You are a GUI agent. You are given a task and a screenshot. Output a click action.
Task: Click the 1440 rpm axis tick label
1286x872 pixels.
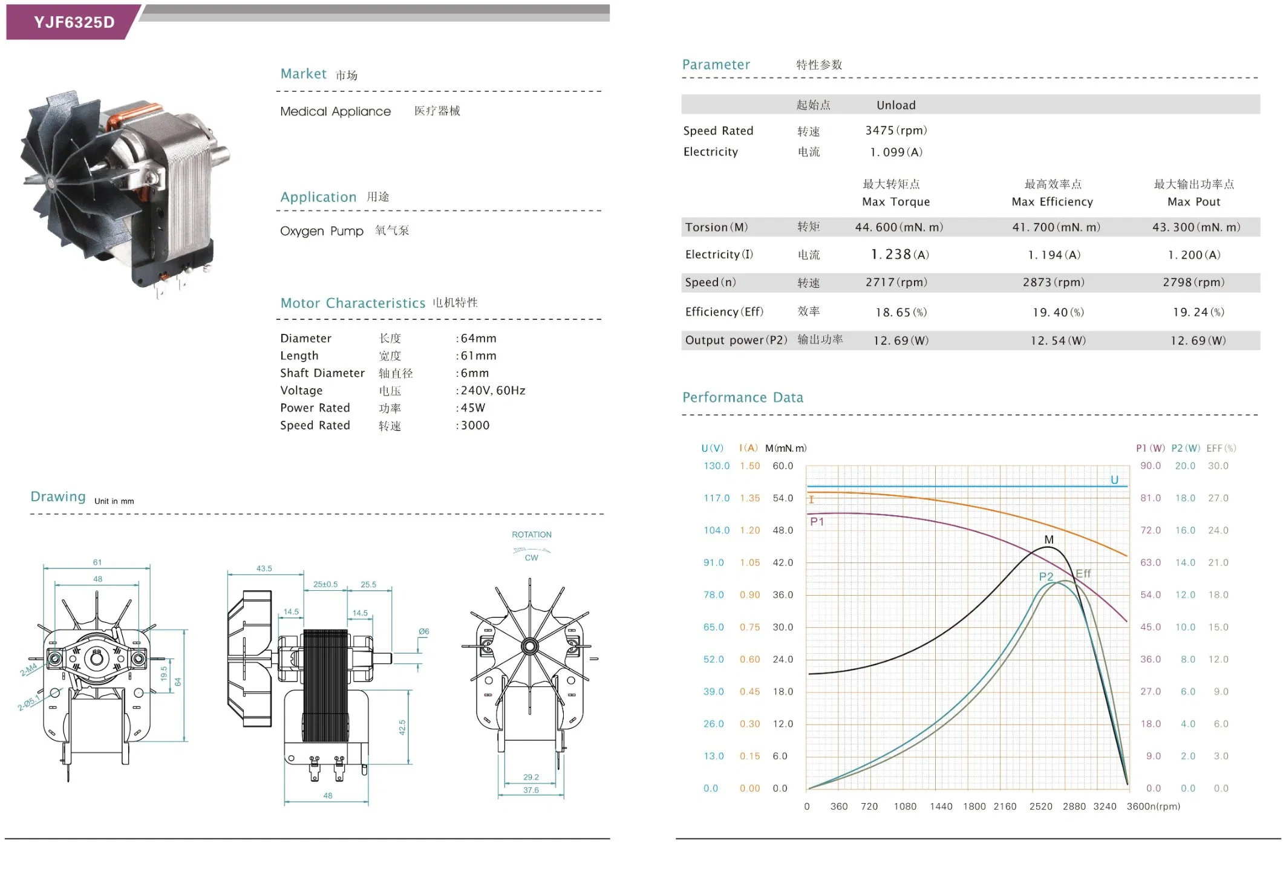941,807
